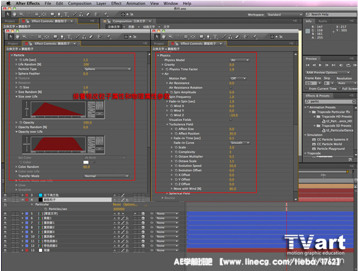This screenshot has height=271, width=358.
Task: Mute audio in Preview panel
Action: coord(341,65)
